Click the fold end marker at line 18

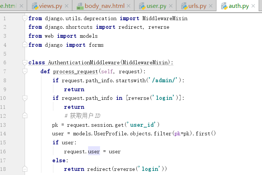tap(25, 169)
